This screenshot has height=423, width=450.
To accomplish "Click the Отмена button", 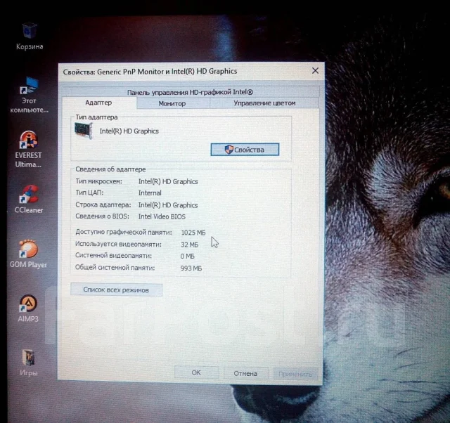I will pyautogui.click(x=245, y=373).
